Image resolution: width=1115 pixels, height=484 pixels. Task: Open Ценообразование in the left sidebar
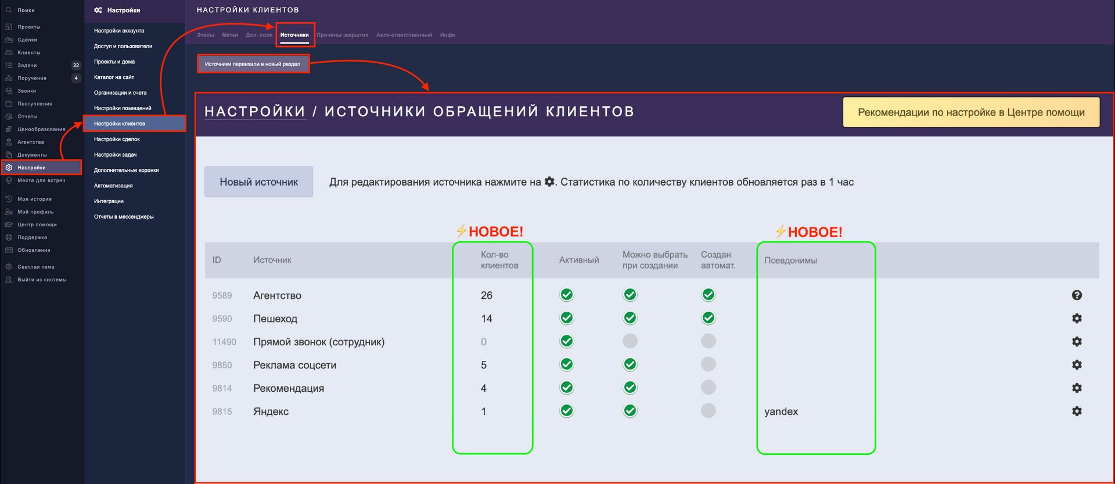pos(41,129)
